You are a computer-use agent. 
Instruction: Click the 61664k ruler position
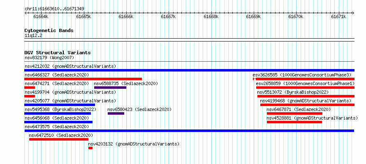click(x=41, y=16)
